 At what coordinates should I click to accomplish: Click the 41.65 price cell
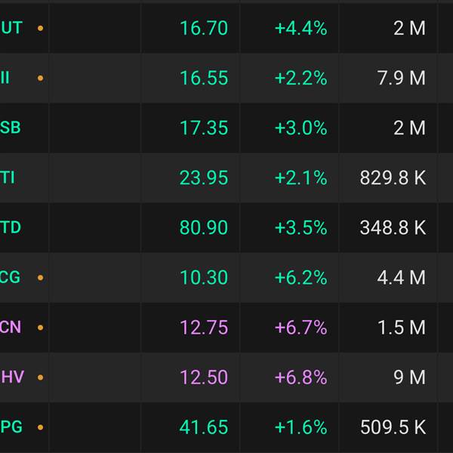(x=203, y=427)
